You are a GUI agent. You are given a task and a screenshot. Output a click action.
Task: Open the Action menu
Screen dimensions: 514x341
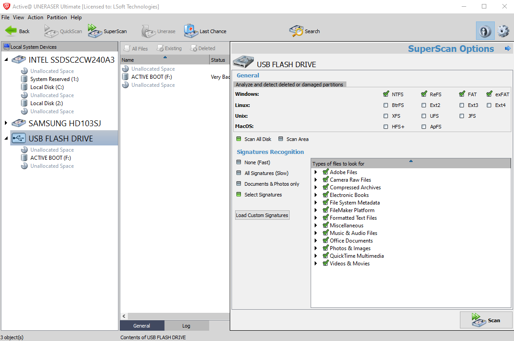[x=35, y=17]
